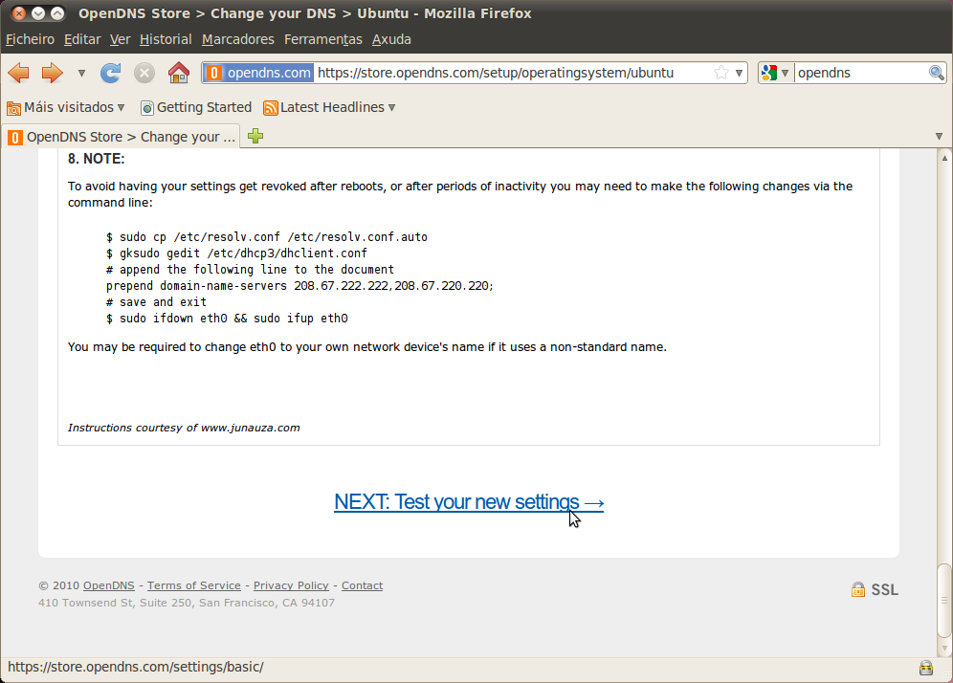The width and height of the screenshot is (953, 683).
Task: Click the status bar security padlock icon
Action: pyautogui.click(x=925, y=668)
